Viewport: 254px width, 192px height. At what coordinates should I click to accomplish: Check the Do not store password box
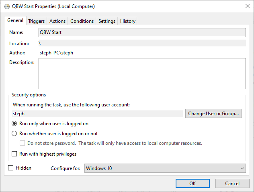[x=23, y=143]
